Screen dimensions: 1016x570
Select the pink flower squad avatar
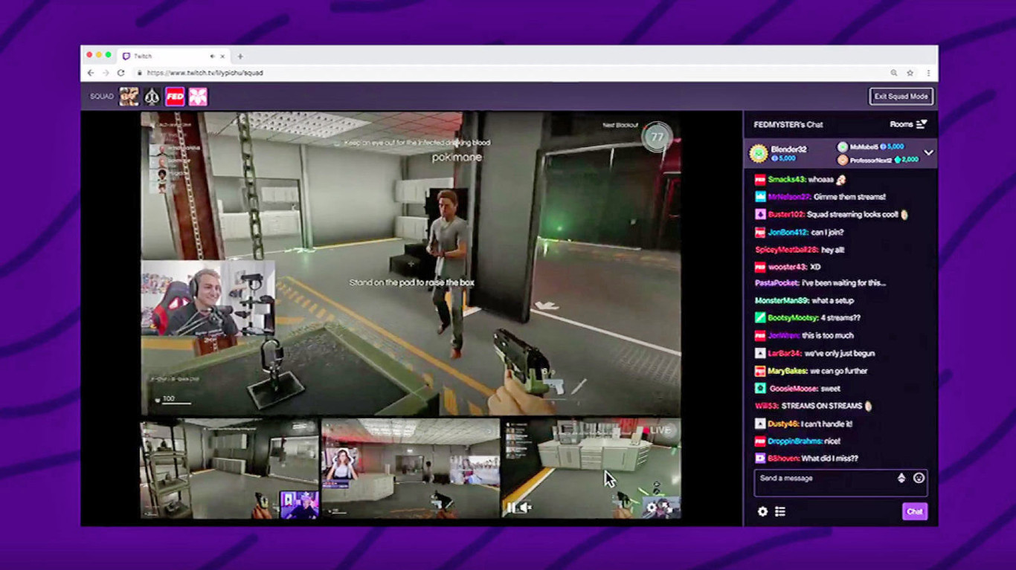(199, 96)
